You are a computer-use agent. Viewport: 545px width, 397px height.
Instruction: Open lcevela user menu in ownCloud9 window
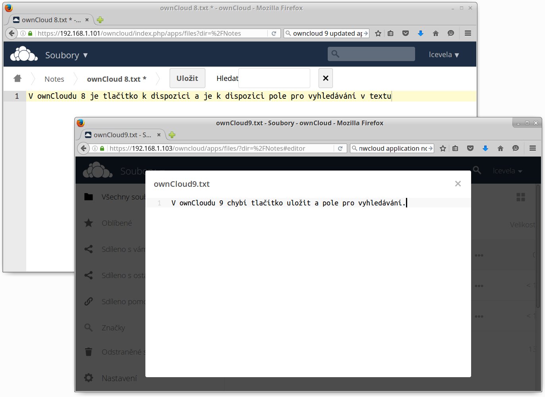click(507, 171)
